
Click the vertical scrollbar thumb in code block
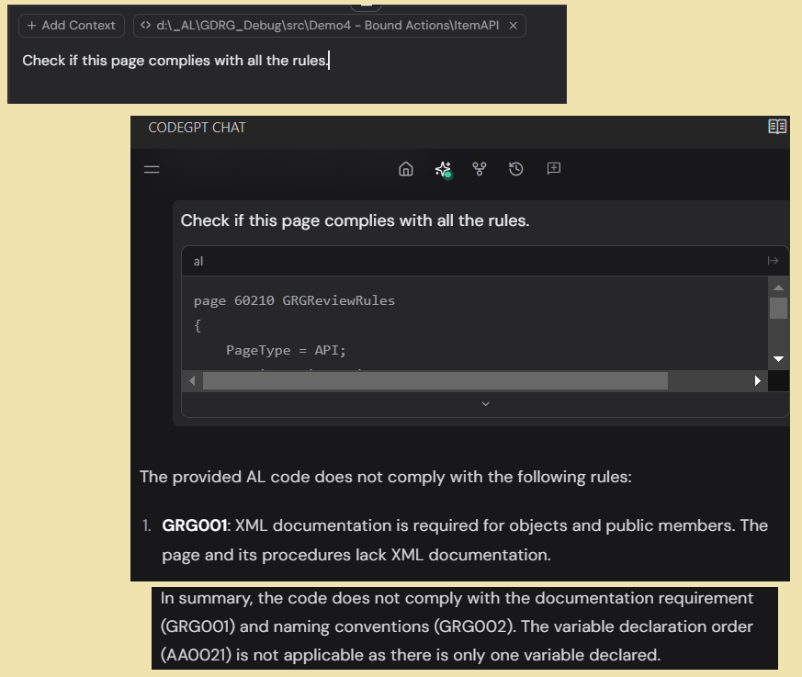(778, 308)
